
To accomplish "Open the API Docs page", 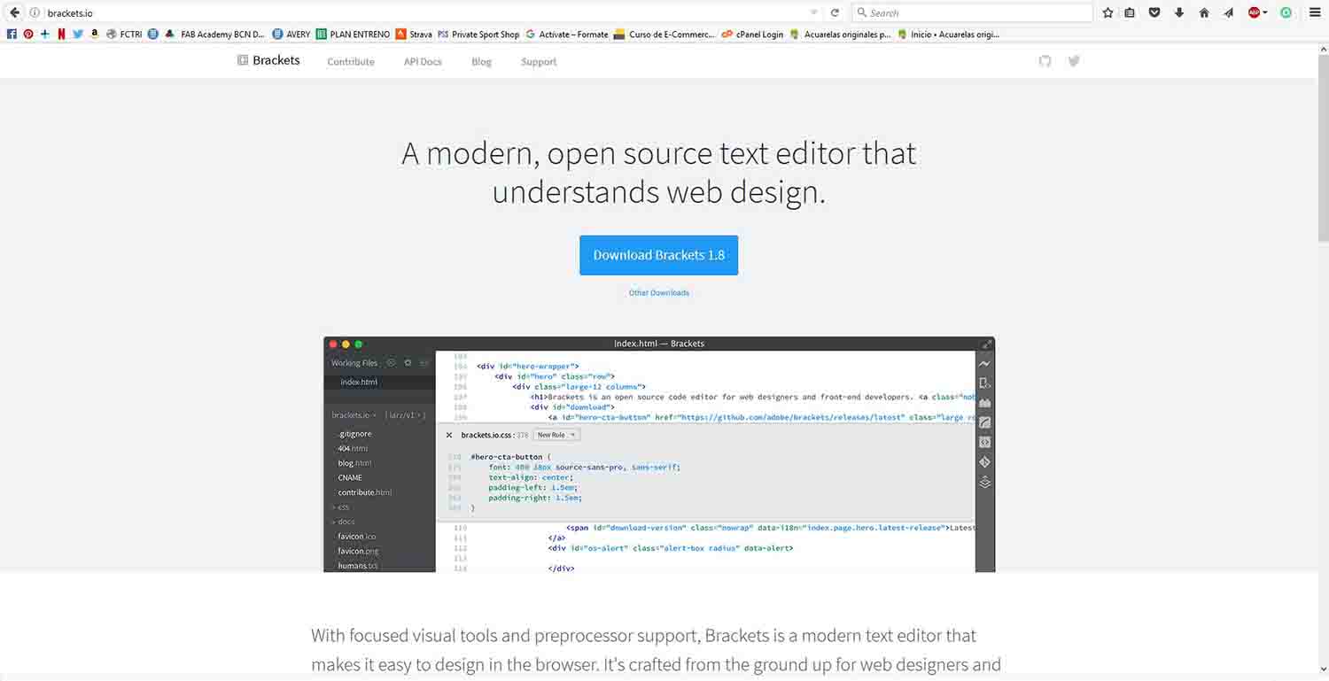I will [x=423, y=62].
